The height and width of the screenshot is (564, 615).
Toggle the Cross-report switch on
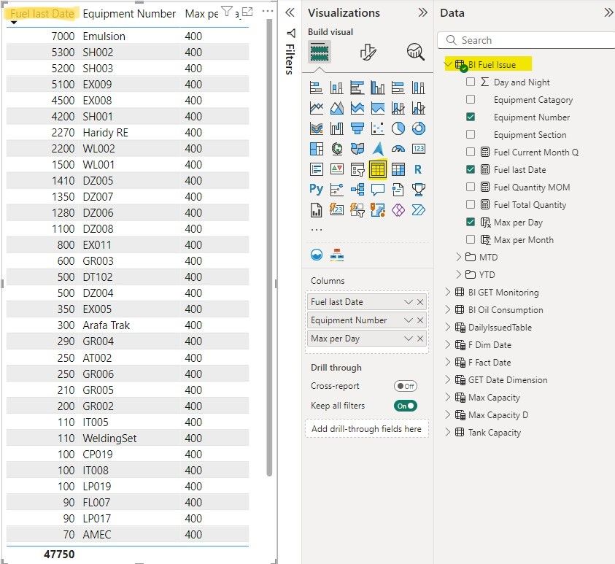(405, 386)
